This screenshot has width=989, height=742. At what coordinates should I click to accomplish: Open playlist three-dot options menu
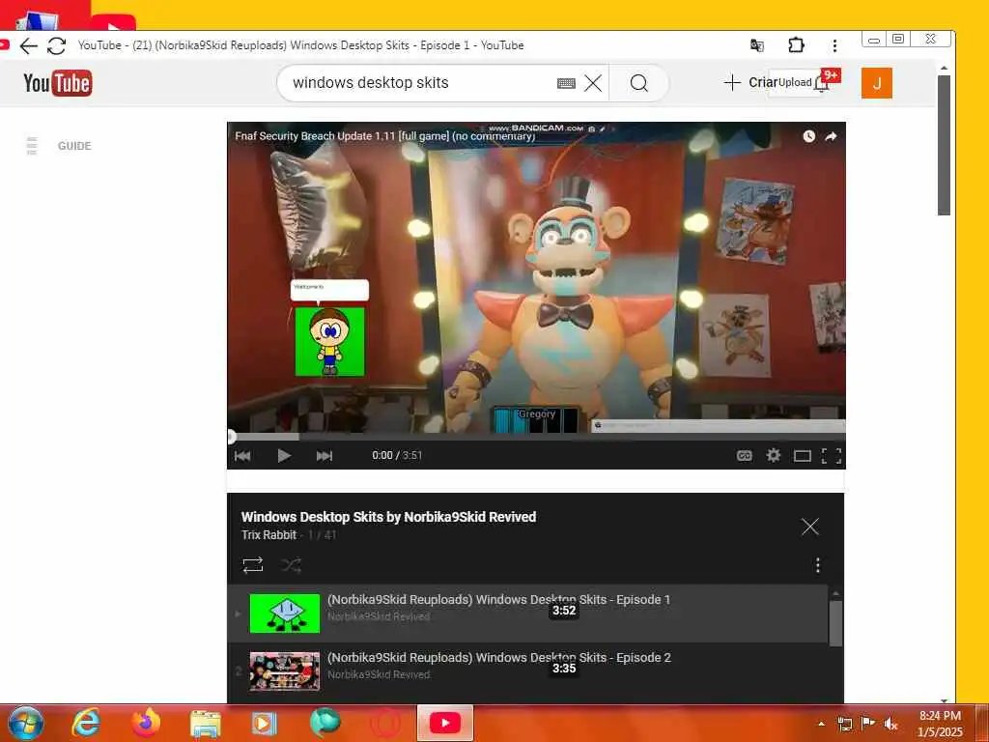(817, 564)
